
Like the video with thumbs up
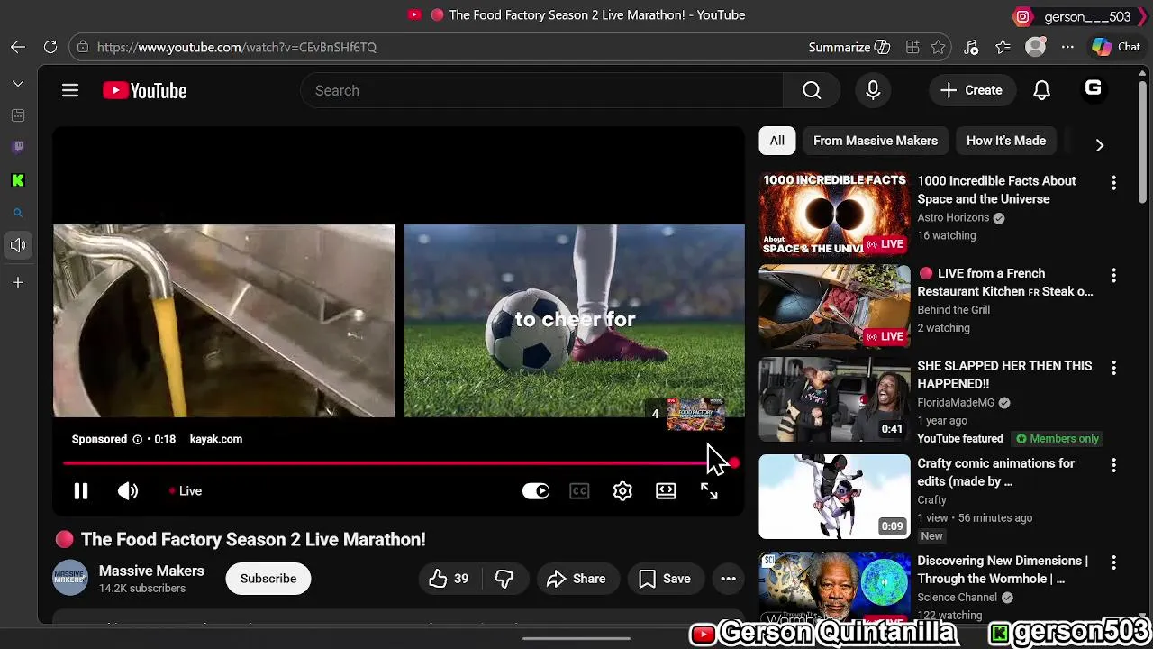pos(451,579)
